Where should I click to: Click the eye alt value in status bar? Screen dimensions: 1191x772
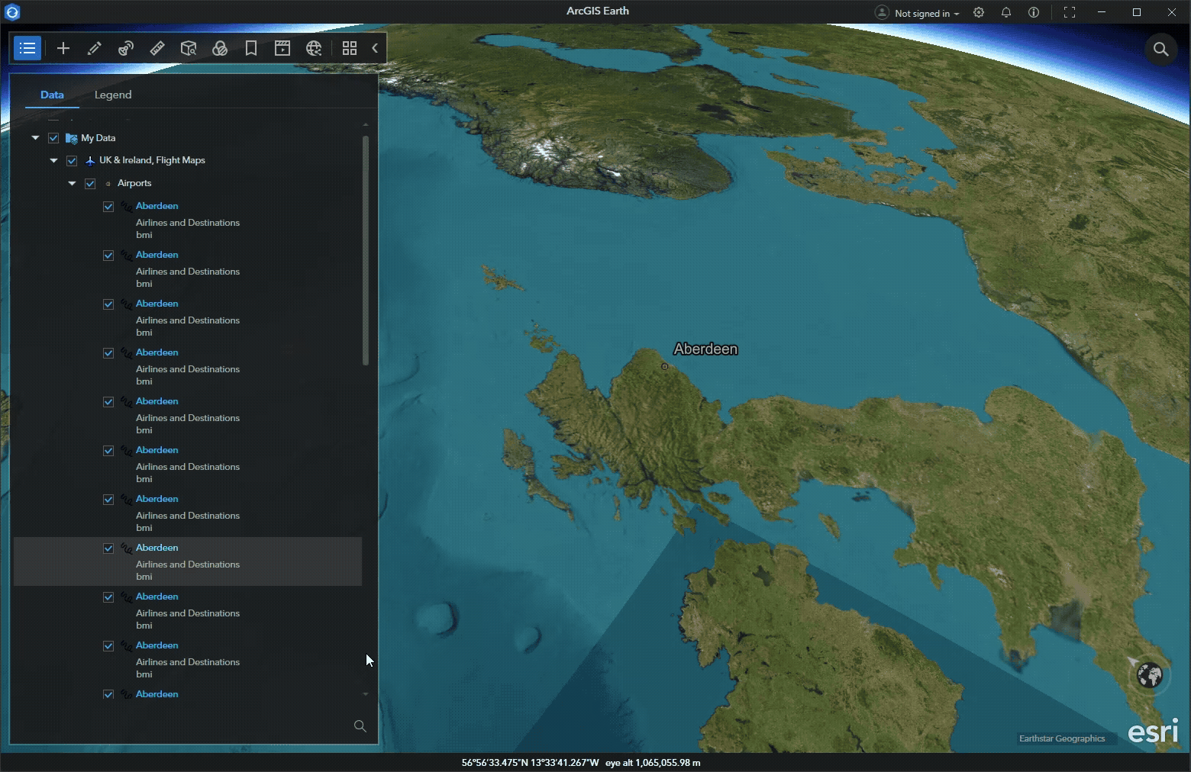[653, 762]
